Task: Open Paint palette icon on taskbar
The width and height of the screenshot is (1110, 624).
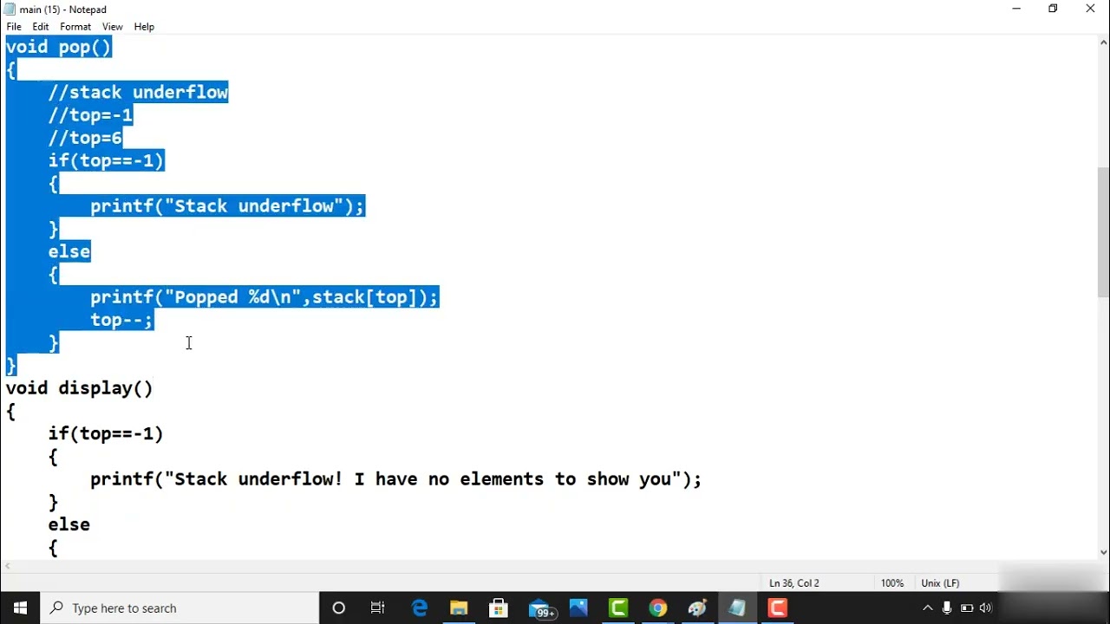Action: pos(698,608)
